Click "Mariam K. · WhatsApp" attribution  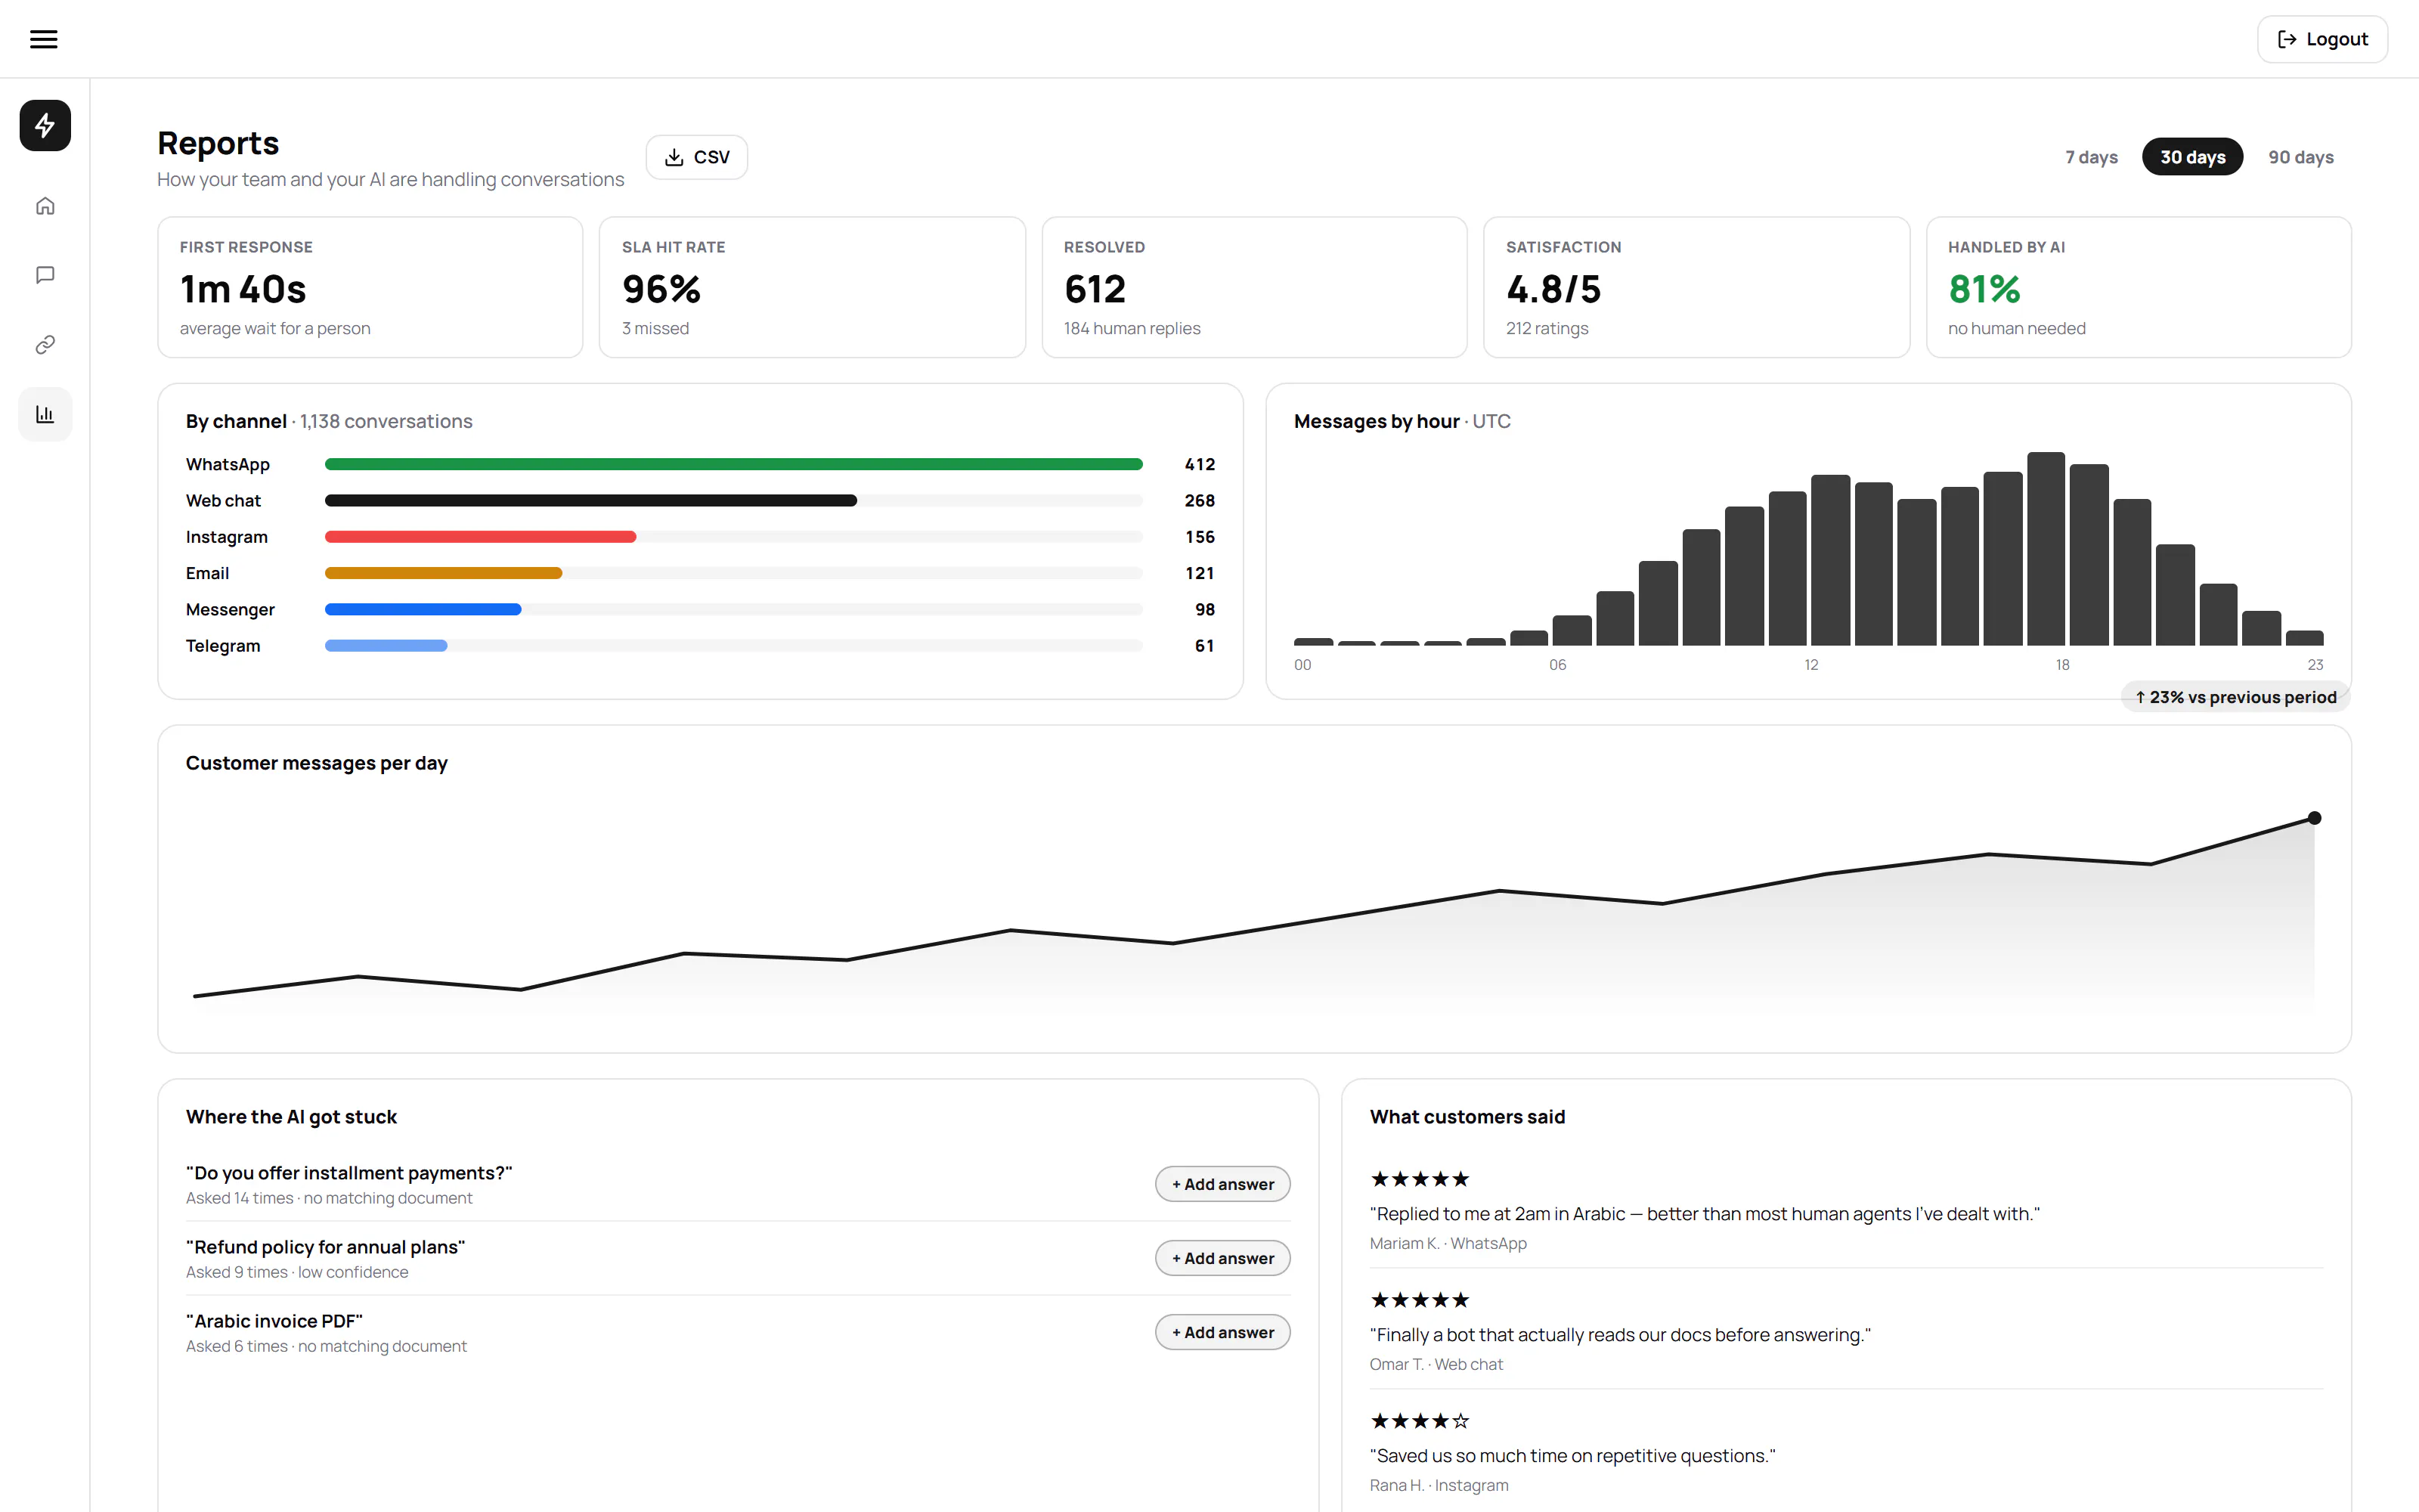click(1448, 1243)
